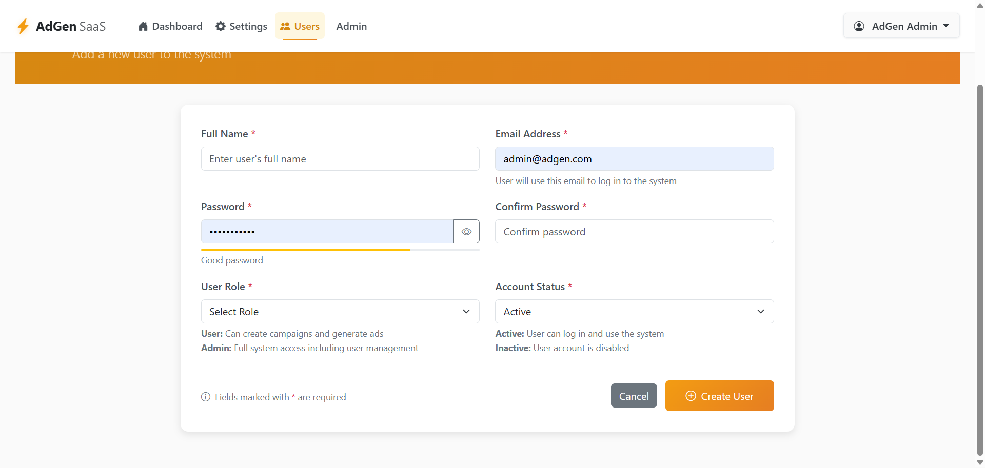985x468 pixels.
Task: Expand the AdGen Admin account menu caret
Action: pos(946,26)
